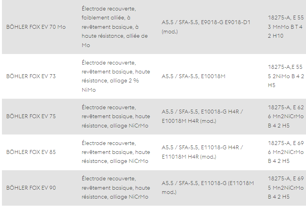This screenshot has height=206, width=306.
Task: Click the EV 90 row's E 69 5 Mn2NiCrMo cell
Action: click(x=286, y=188)
